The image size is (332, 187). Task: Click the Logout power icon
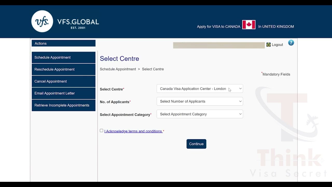(268, 45)
